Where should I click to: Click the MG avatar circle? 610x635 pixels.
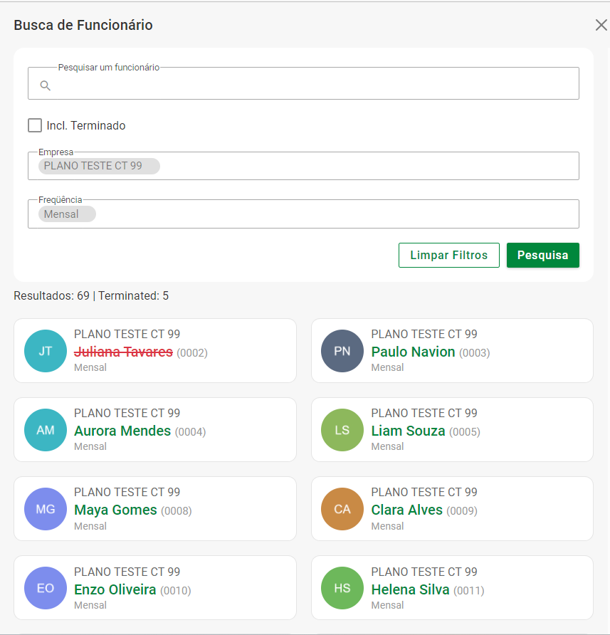point(46,509)
